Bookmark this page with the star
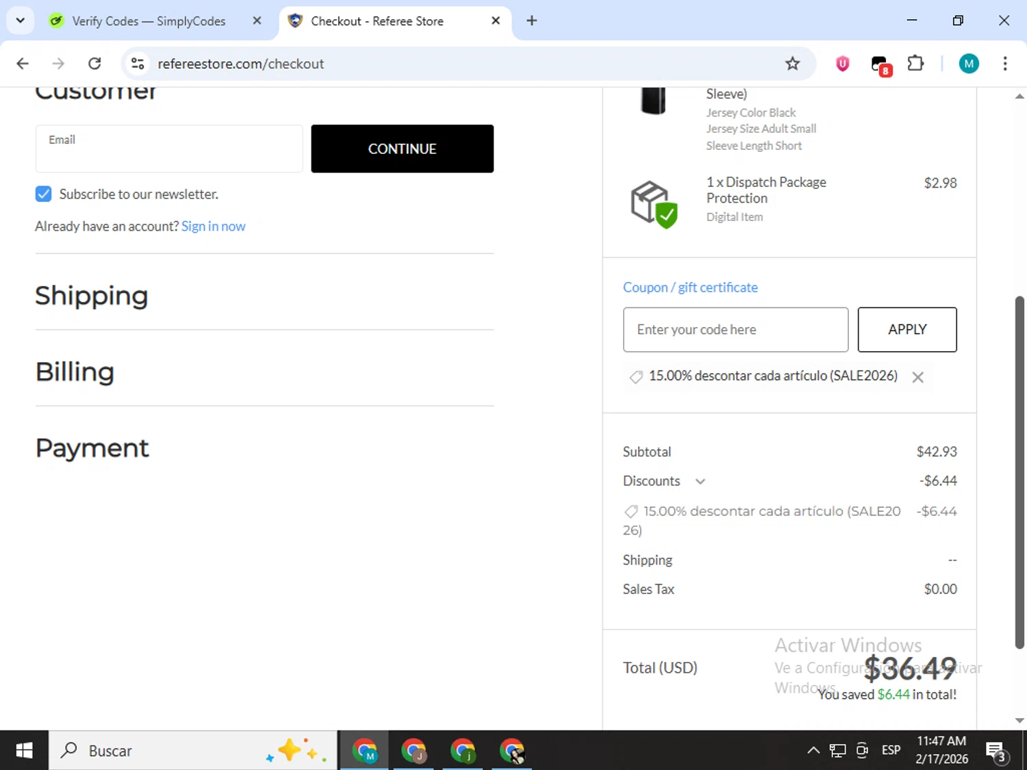The image size is (1027, 770). pos(792,64)
